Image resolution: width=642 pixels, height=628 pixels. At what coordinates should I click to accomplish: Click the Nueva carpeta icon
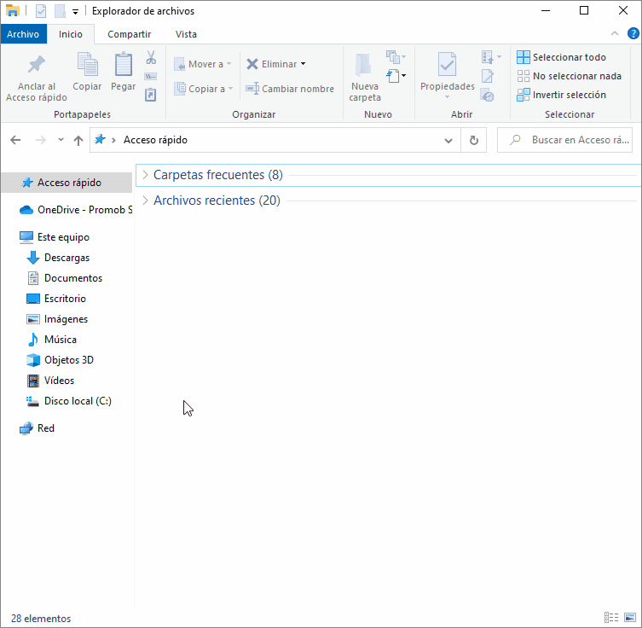coord(365,66)
